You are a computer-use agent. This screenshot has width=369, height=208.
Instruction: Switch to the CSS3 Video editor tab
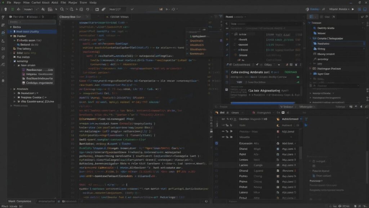coord(119,17)
